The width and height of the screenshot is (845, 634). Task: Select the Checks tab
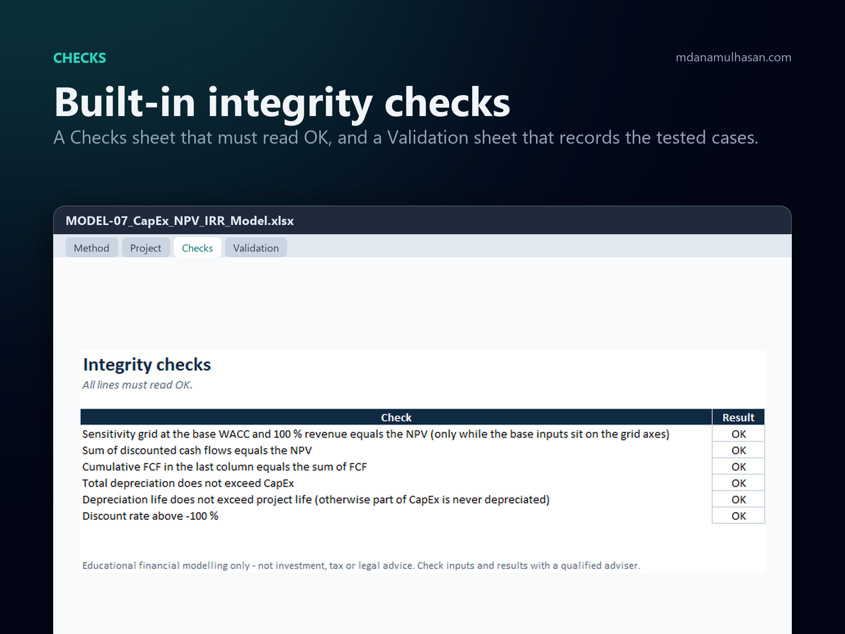pos(197,248)
